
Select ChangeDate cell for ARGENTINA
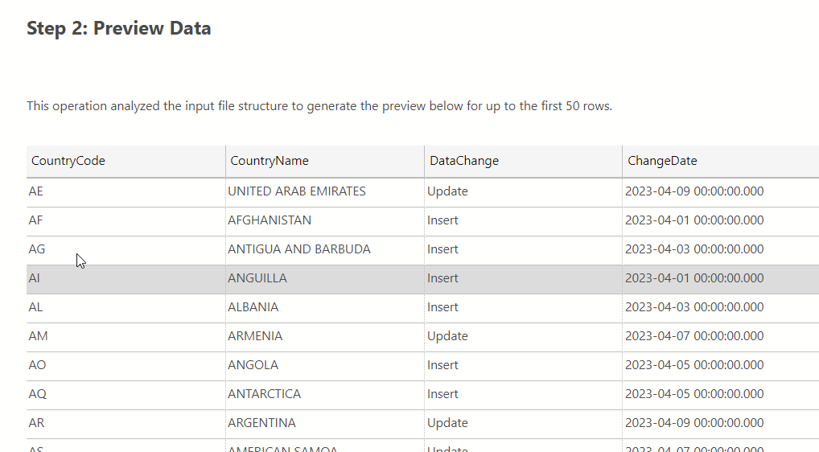(x=694, y=423)
